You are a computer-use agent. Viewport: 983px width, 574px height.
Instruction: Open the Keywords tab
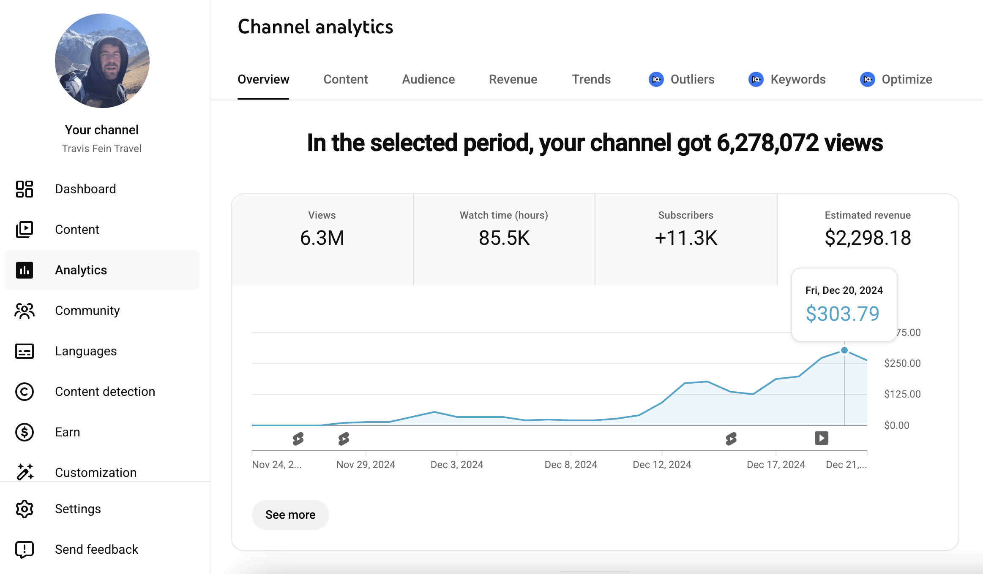pyautogui.click(x=787, y=79)
